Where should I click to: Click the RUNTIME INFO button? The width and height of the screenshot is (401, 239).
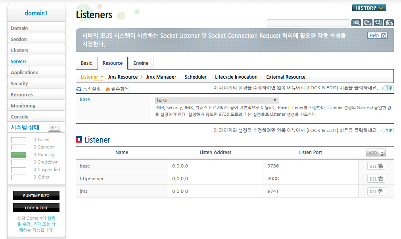(36, 196)
